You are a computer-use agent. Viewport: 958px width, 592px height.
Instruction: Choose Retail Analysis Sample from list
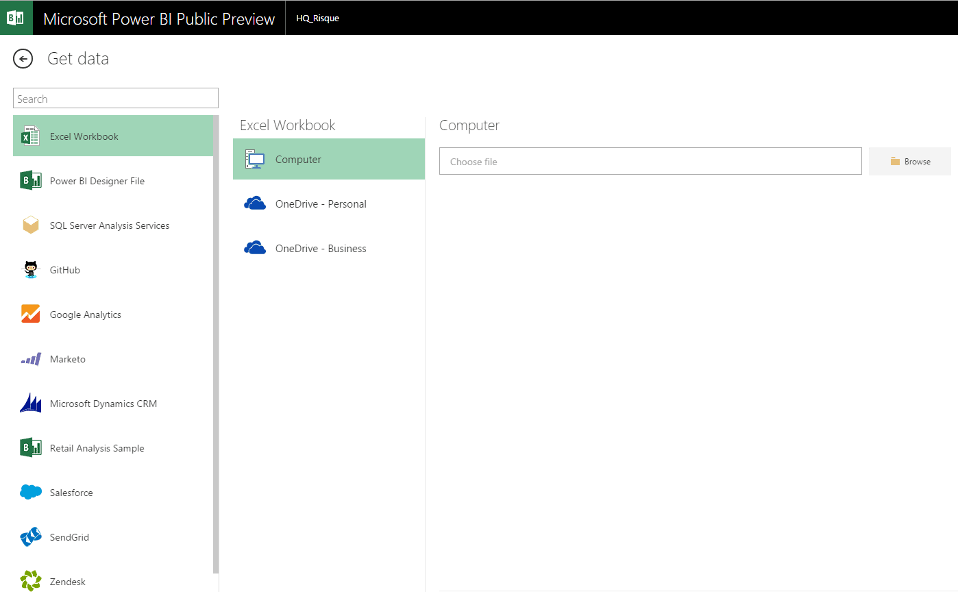click(x=97, y=448)
